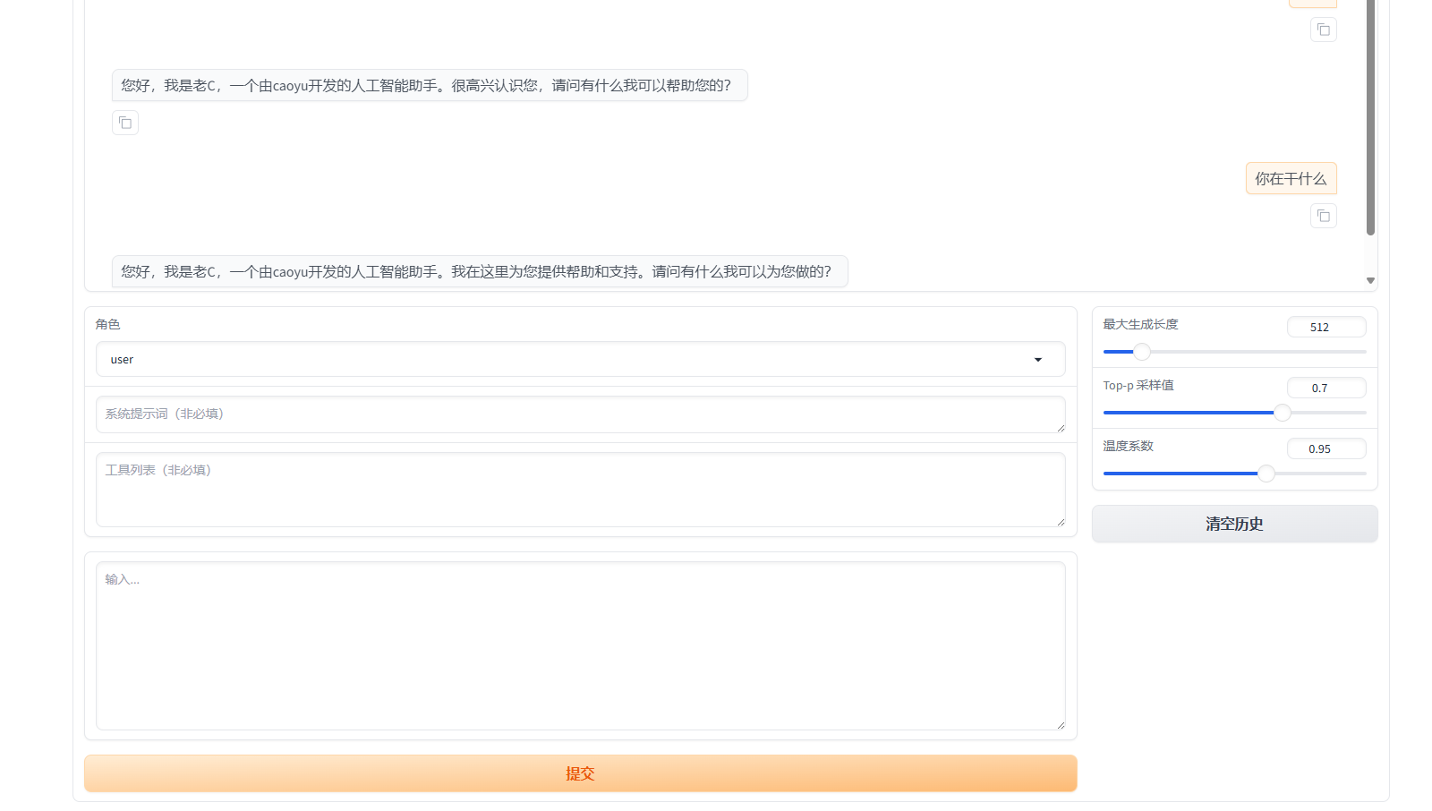Focus the 系统提示词 input field
The height and width of the screenshot is (811, 1432).
[579, 414]
